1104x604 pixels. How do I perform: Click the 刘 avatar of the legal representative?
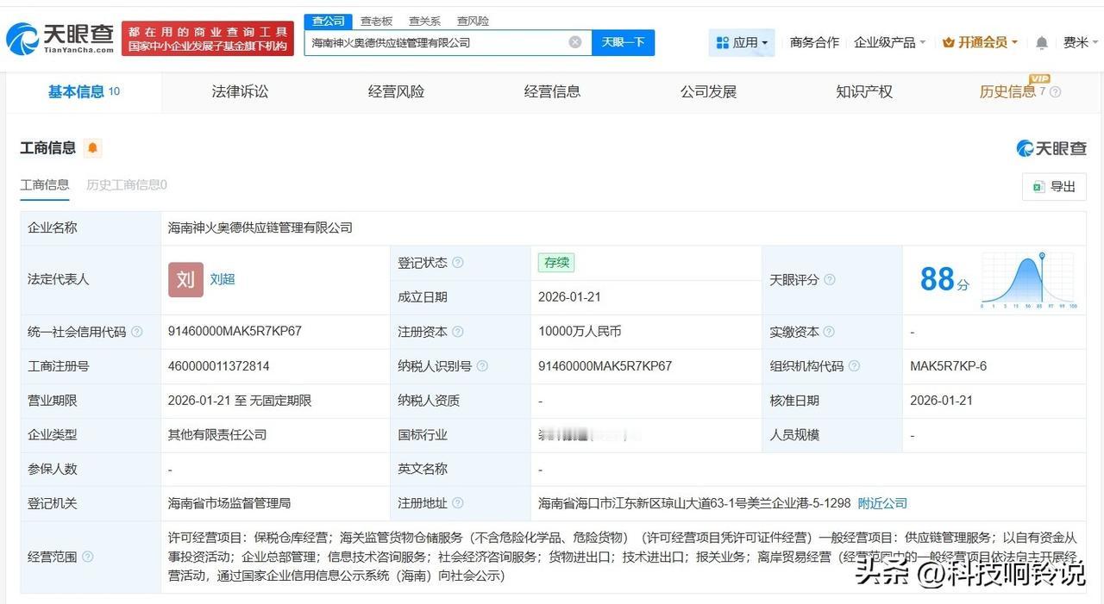pyautogui.click(x=185, y=279)
